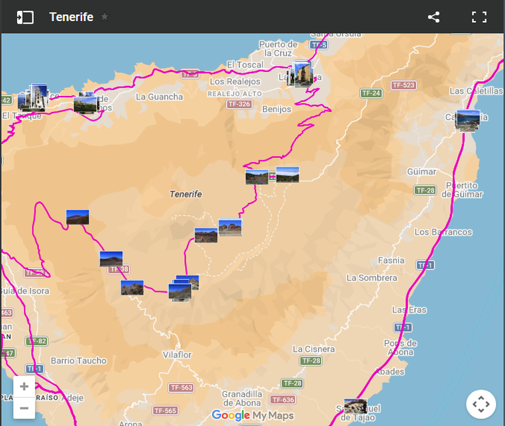The image size is (505, 426).
Task: Click the Fasnia town label
Action: pos(391,260)
